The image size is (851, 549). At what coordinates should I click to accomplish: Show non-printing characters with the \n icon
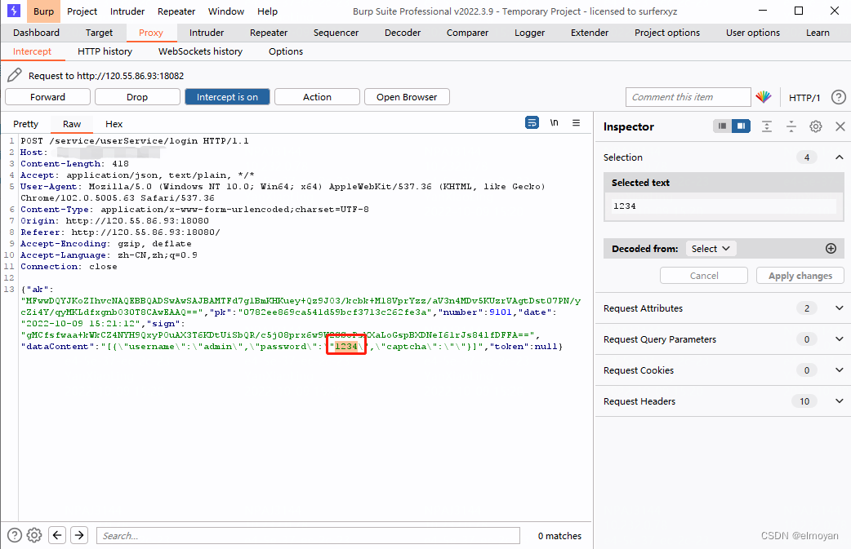pos(554,122)
